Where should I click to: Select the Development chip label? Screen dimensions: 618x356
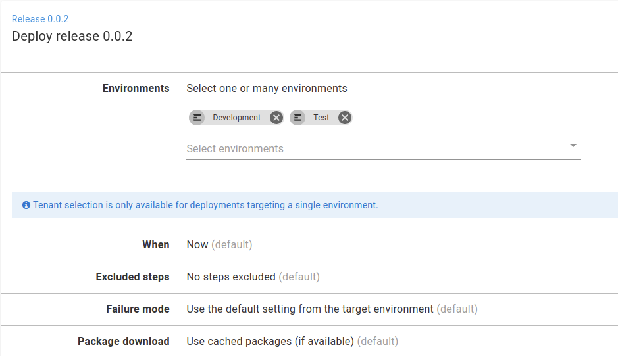point(236,118)
